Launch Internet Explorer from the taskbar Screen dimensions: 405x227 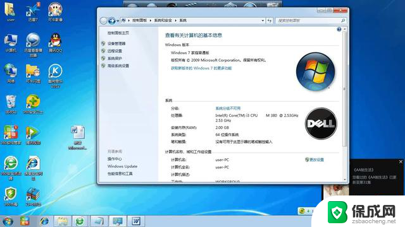point(44,221)
